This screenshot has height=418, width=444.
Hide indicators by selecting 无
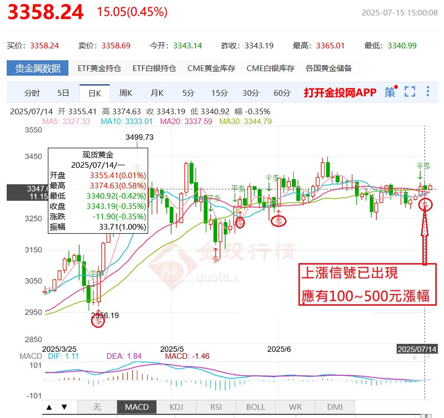click(x=97, y=407)
